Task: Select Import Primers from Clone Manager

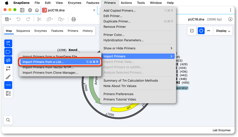Action: (x=60, y=73)
